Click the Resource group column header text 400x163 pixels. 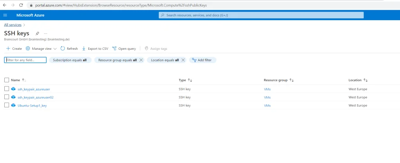point(275,80)
